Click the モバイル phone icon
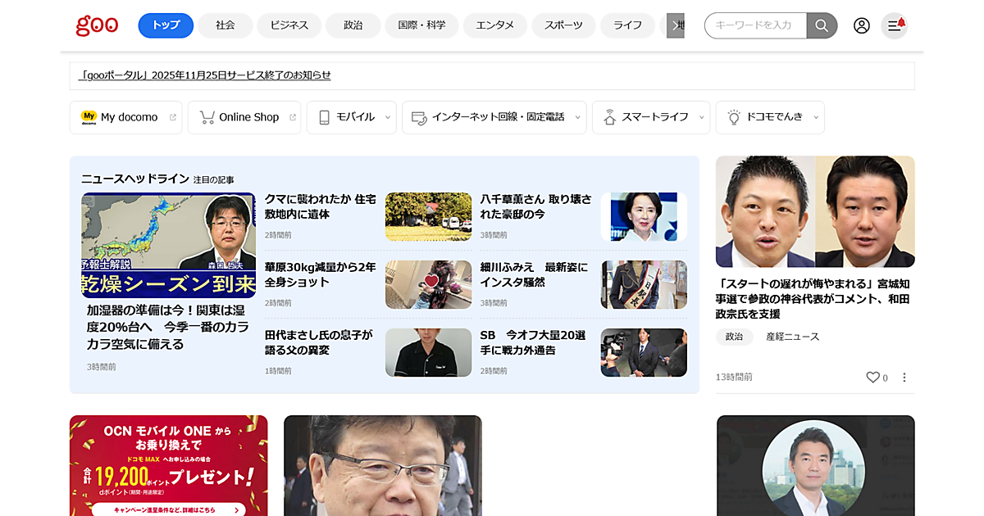Image resolution: width=984 pixels, height=516 pixels. click(x=324, y=117)
